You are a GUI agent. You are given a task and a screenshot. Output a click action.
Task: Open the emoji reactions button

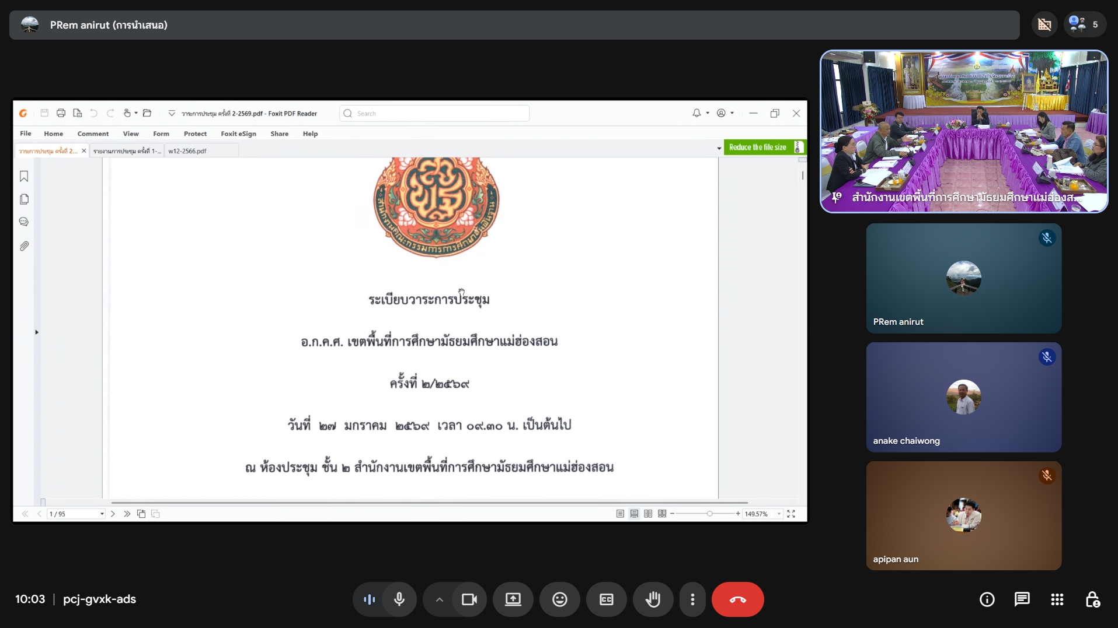(x=559, y=599)
